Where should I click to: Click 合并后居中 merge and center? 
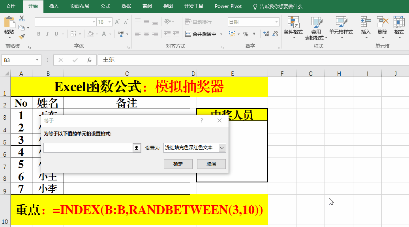coord(201,34)
